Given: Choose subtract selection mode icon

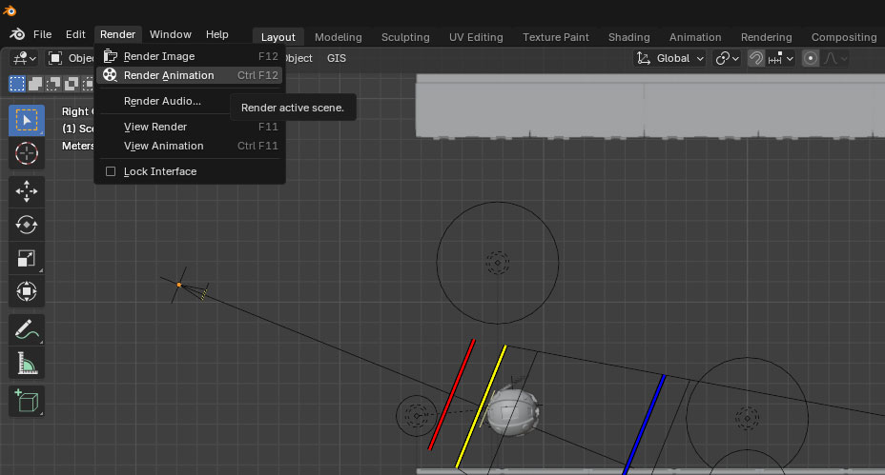Looking at the screenshot, I should [x=53, y=84].
